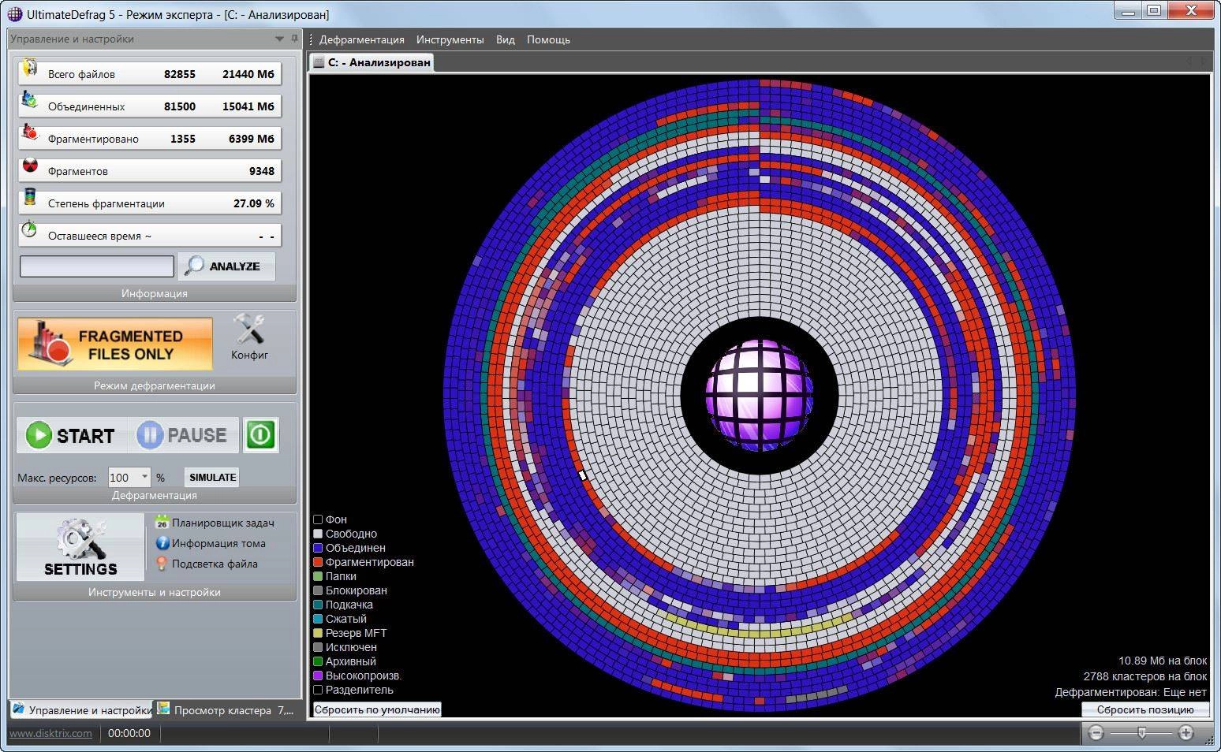This screenshot has width=1221, height=752.
Task: Open Подсветка файла highlight icon
Action: [162, 564]
